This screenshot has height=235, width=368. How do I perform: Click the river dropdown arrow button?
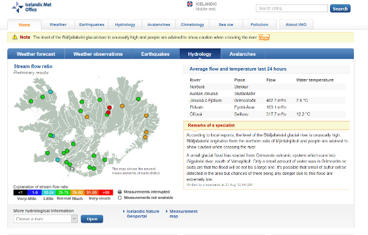pyautogui.click(x=74, y=219)
